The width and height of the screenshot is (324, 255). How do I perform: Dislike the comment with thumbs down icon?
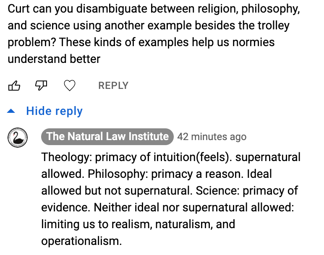tap(41, 86)
